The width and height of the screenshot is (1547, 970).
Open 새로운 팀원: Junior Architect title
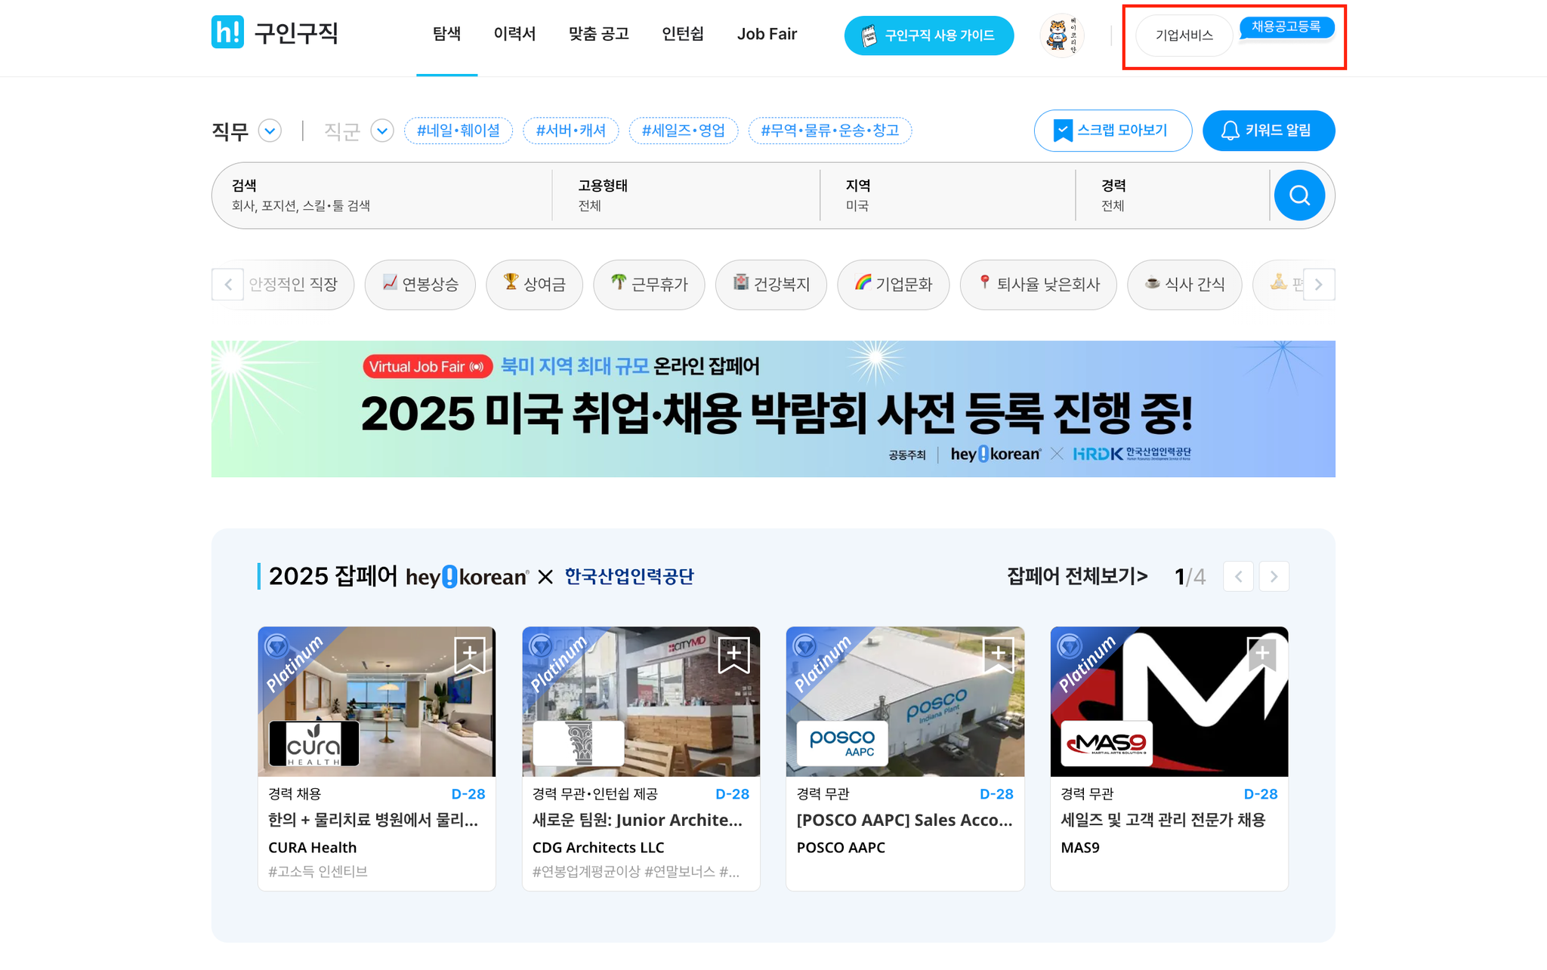pos(638,821)
